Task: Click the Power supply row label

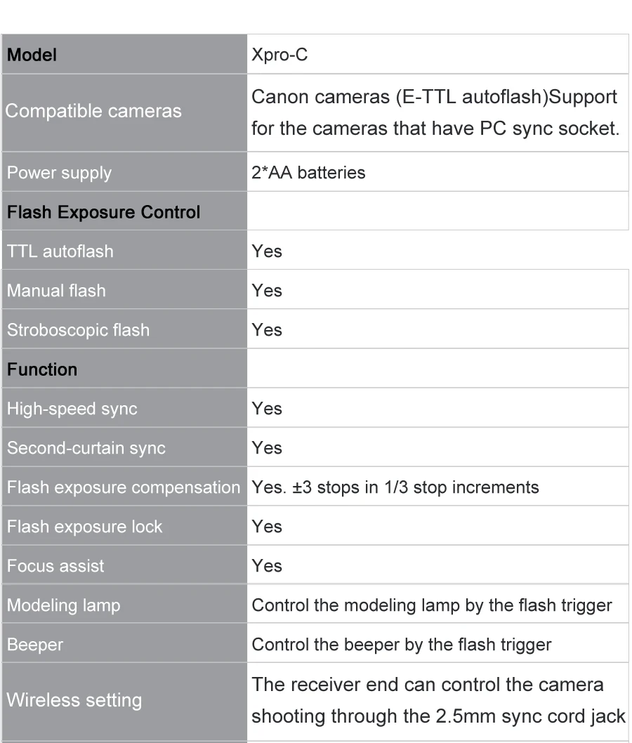Action: tap(59, 172)
